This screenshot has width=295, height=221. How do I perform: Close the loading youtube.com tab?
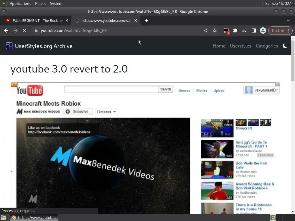coord(136,20)
